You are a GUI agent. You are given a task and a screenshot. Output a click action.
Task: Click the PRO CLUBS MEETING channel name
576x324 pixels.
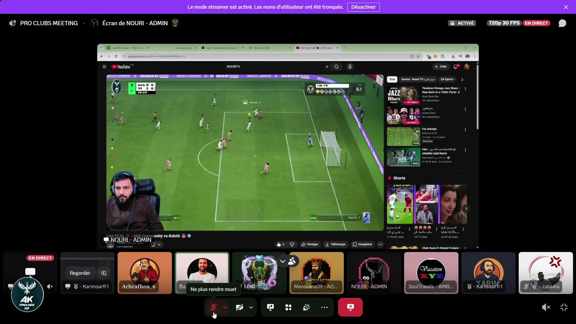[x=49, y=23]
